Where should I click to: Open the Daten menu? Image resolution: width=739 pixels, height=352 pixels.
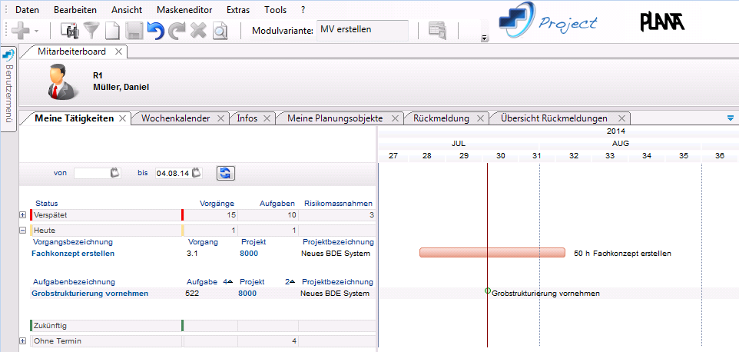point(28,9)
